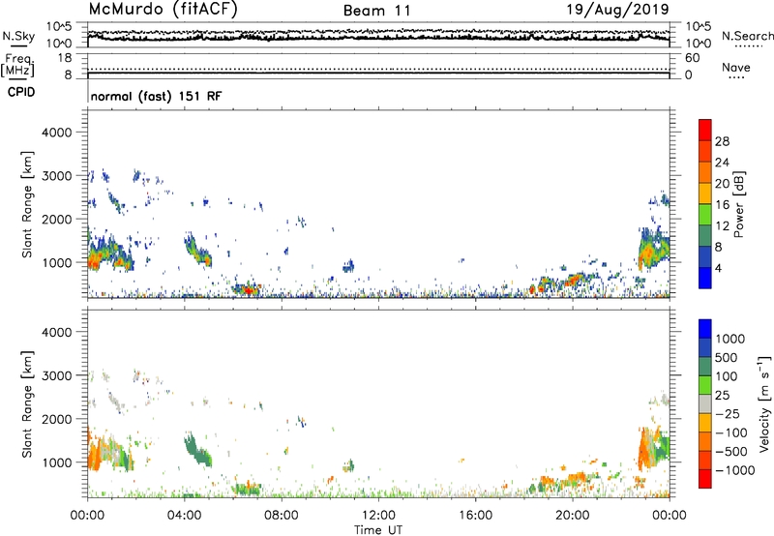Click the blue bottom of the power colorbar

coord(705,278)
